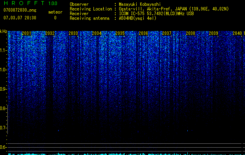The image size is (245, 155).
Task: Click the 0.6 frequency axis label
Action: (x=3, y=147)
